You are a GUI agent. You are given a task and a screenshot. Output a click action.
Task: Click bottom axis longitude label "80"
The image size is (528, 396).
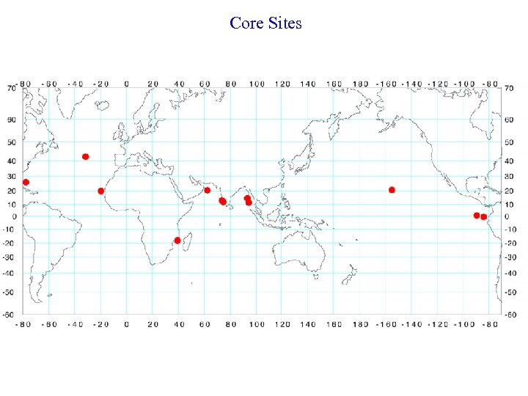(x=231, y=324)
